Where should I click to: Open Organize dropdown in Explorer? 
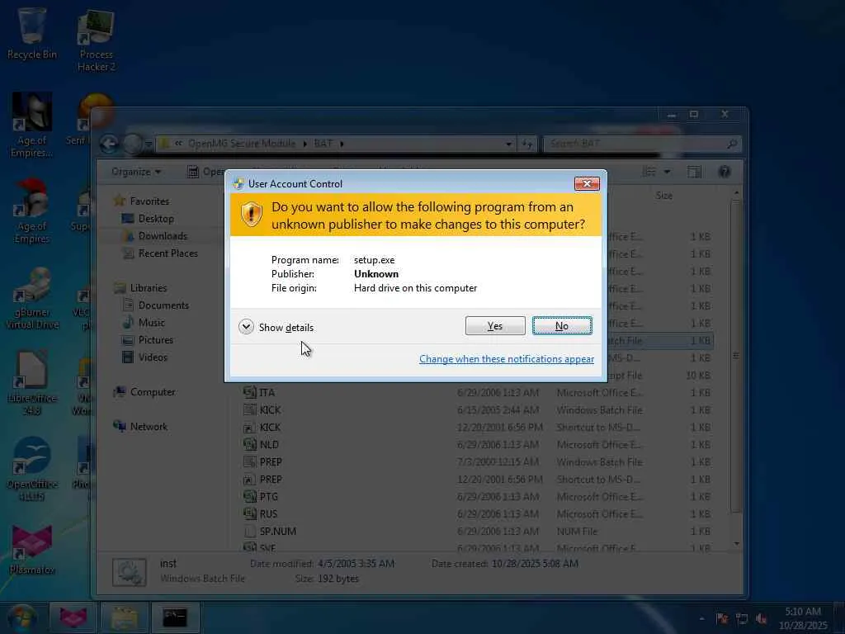136,172
